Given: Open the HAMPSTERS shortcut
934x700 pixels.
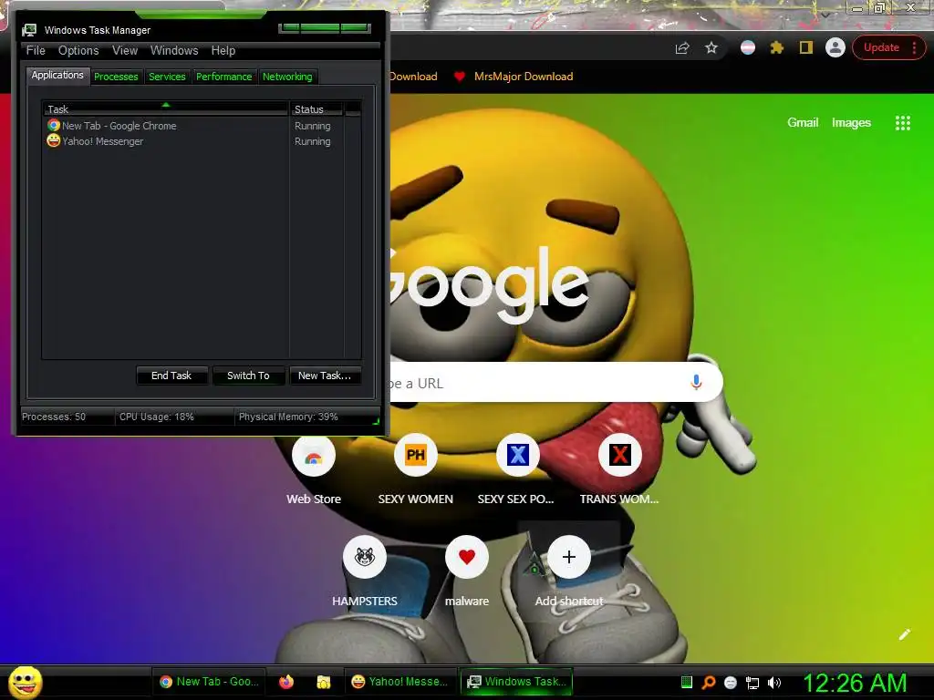Looking at the screenshot, I should [x=365, y=557].
